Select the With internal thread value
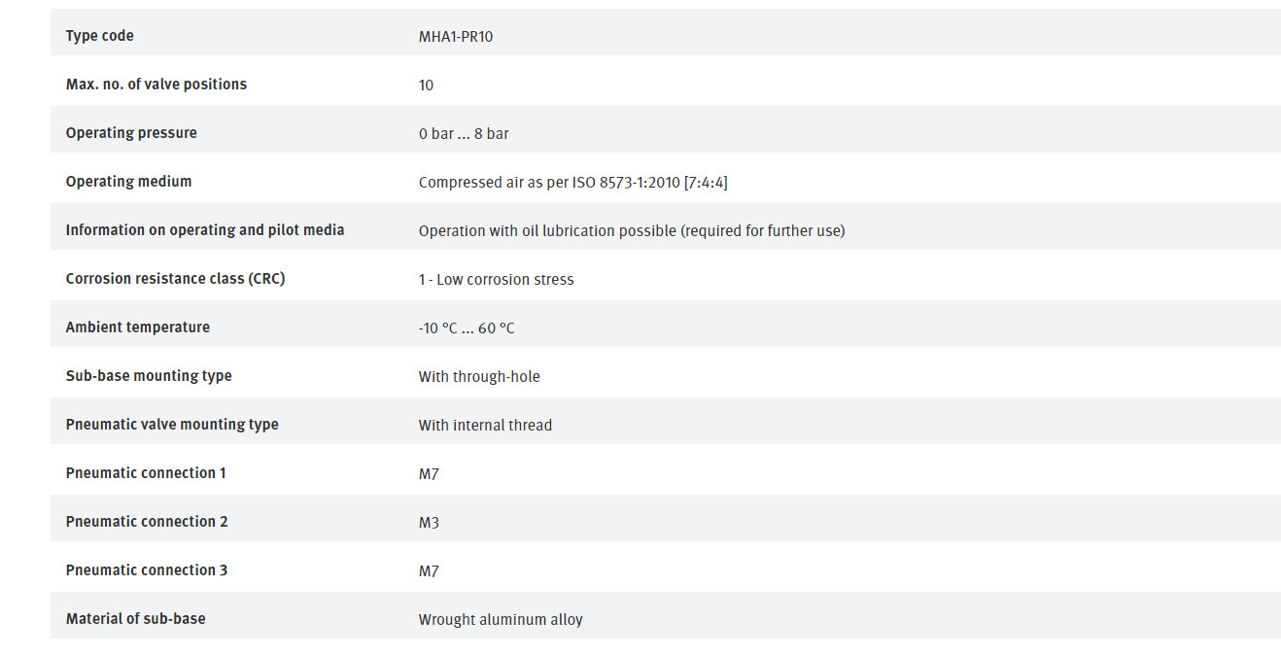This screenshot has height=655, width=1281. (485, 426)
